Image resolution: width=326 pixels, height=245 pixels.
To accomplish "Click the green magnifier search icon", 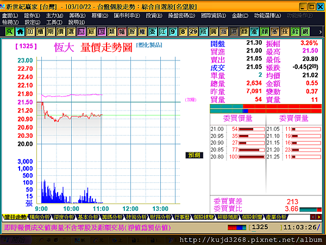I will click(x=10, y=32).
